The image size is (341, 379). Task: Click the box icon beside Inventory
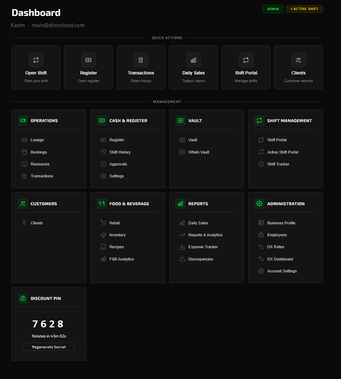click(103, 235)
